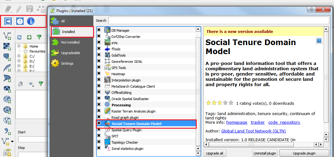The image size is (334, 157).
Task: Switch to the Not installed plugins tab
Action: [x=72, y=42]
